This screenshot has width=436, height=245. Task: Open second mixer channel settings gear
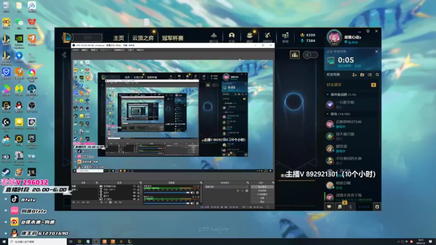pos(197,203)
